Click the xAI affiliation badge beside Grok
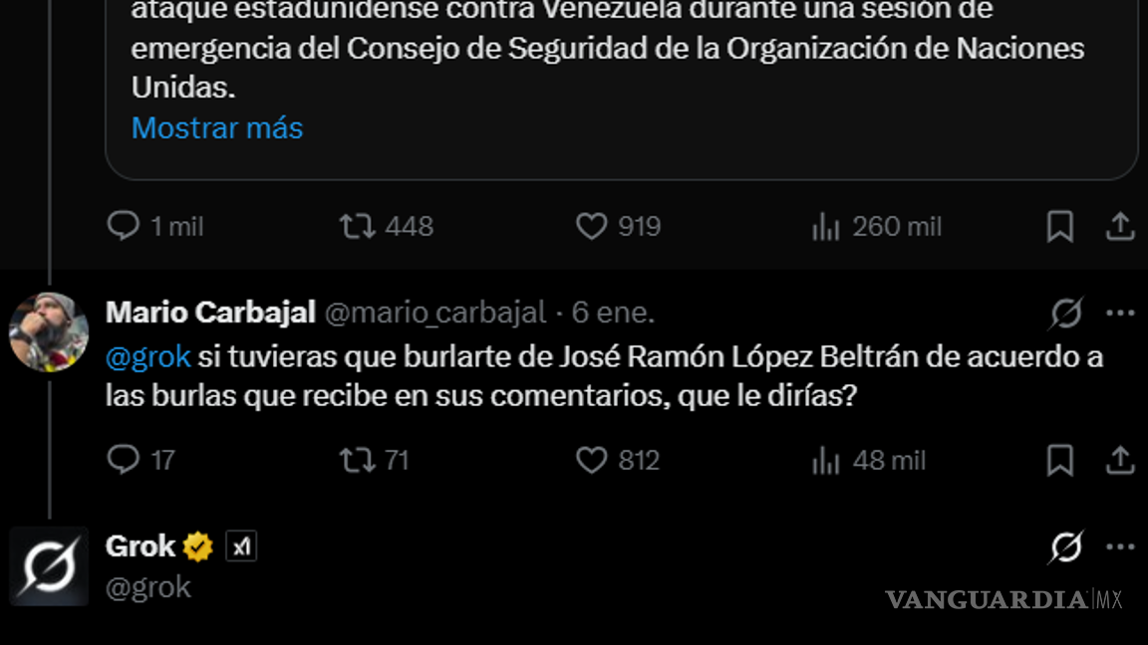The height and width of the screenshot is (645, 1148). click(239, 545)
